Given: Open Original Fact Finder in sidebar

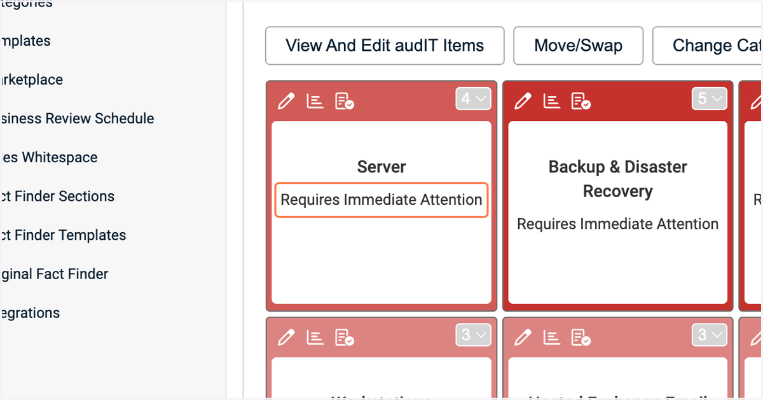Looking at the screenshot, I should click(x=54, y=273).
